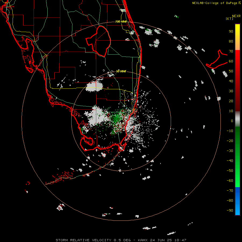Click the 100 NMI range ring label
This screenshot has height=242, width=242.
(121, 22)
